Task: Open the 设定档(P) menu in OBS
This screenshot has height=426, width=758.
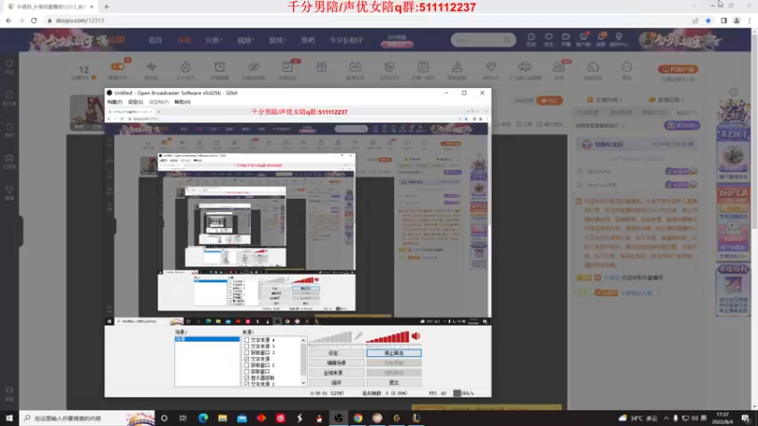Action: pos(158,102)
